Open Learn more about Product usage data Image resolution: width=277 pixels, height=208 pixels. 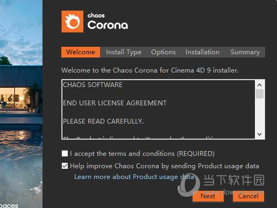point(134,177)
